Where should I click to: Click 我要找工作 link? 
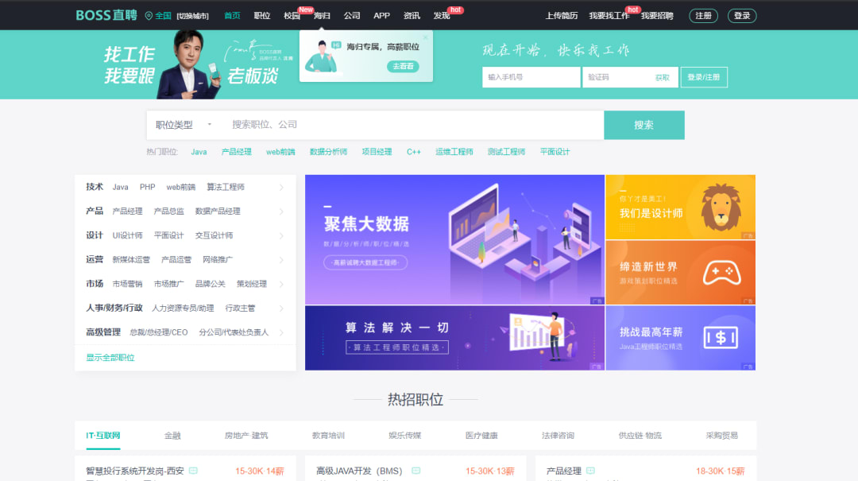click(x=609, y=16)
